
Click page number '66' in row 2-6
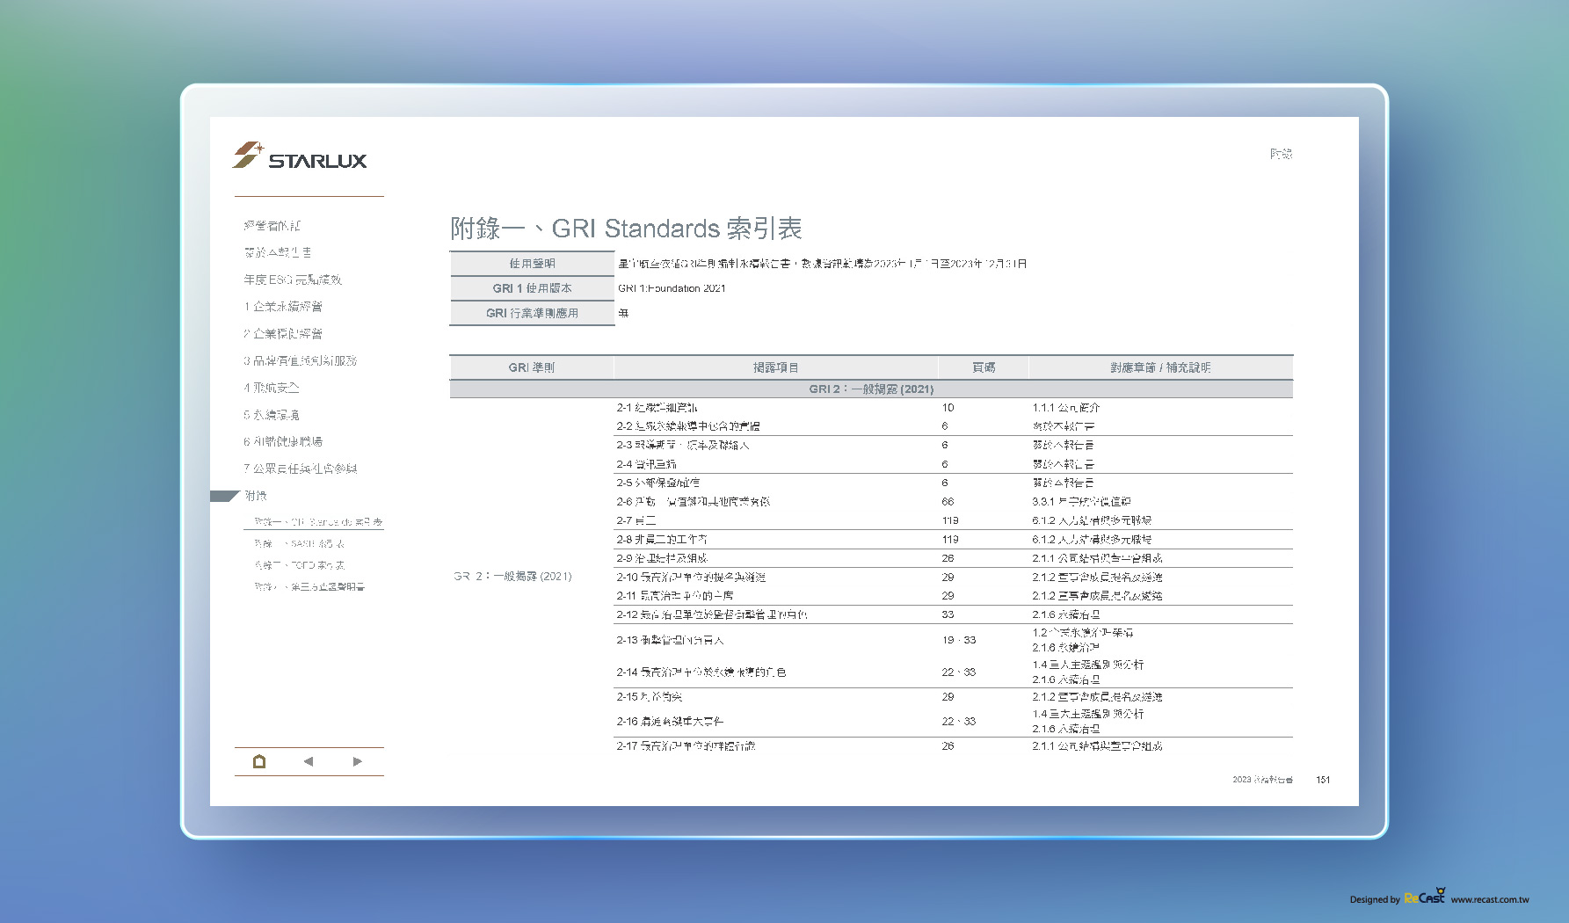[x=948, y=502]
